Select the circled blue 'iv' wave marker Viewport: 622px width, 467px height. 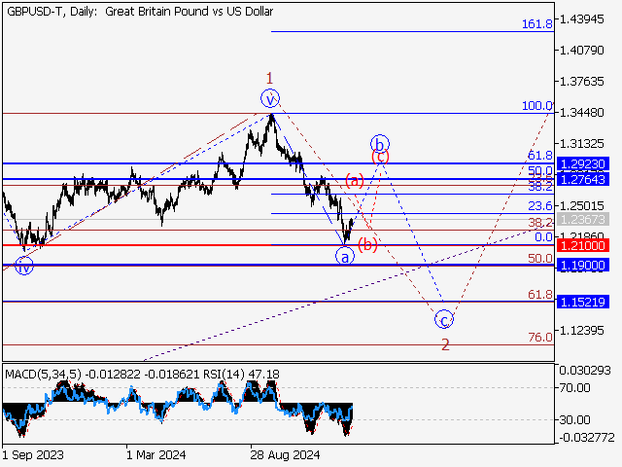24,265
